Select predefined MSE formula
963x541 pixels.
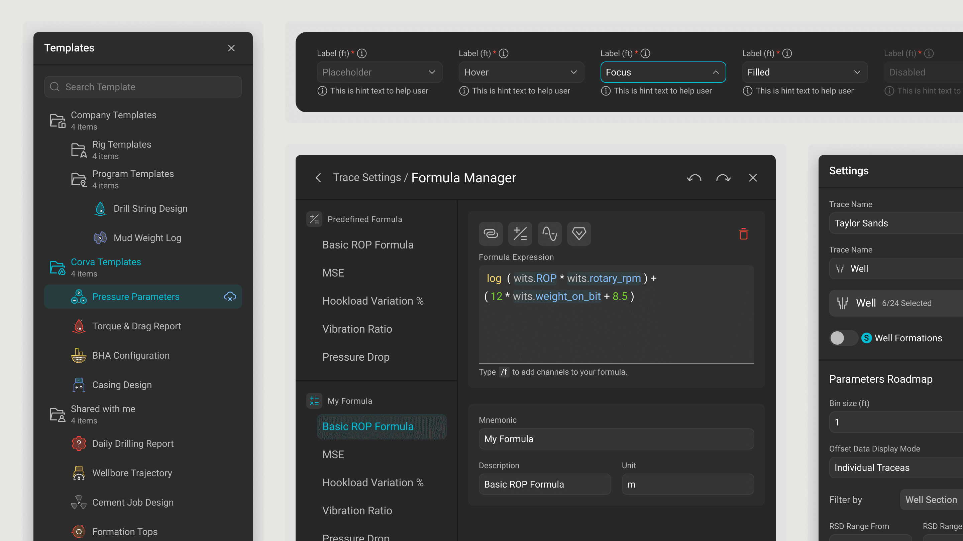point(333,273)
